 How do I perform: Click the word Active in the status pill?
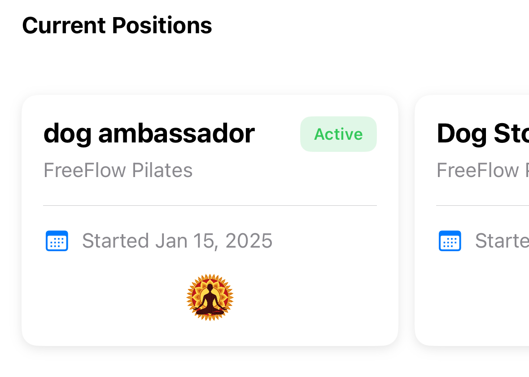(338, 134)
